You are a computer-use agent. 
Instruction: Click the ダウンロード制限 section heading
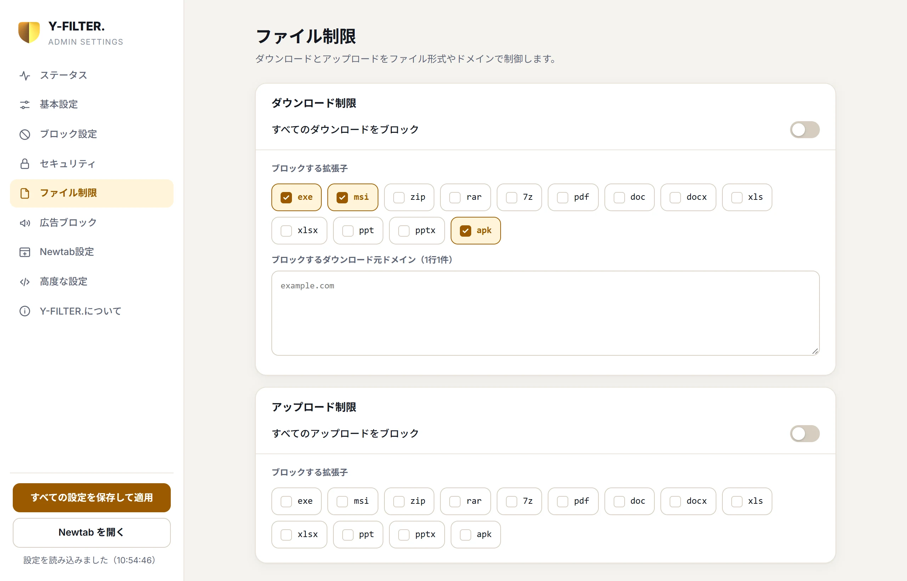pyautogui.click(x=314, y=103)
